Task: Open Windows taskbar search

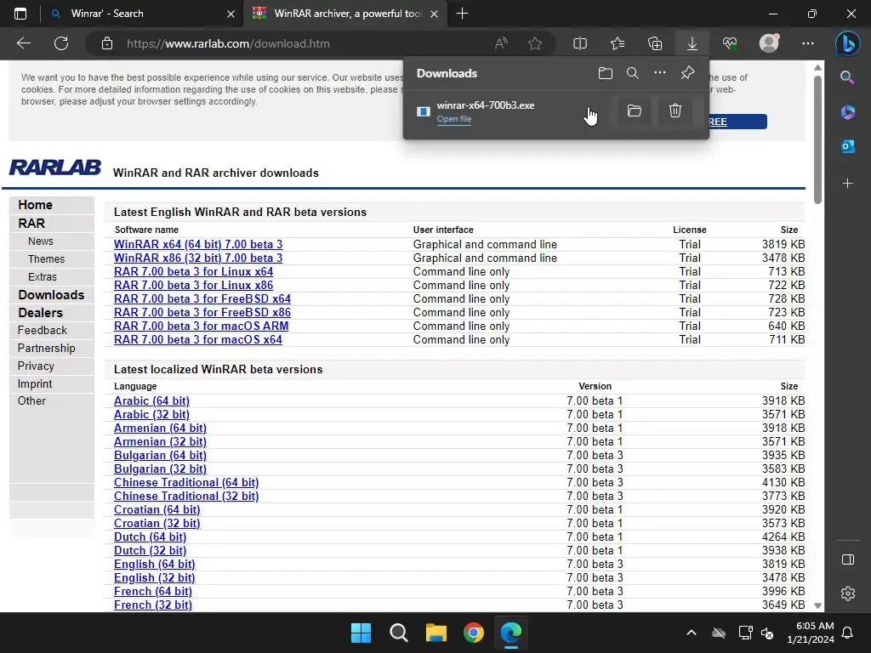Action: pyautogui.click(x=398, y=633)
